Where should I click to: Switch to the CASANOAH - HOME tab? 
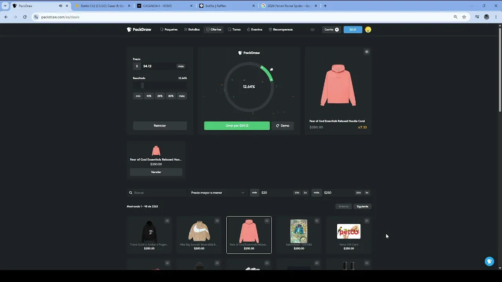pyautogui.click(x=165, y=6)
